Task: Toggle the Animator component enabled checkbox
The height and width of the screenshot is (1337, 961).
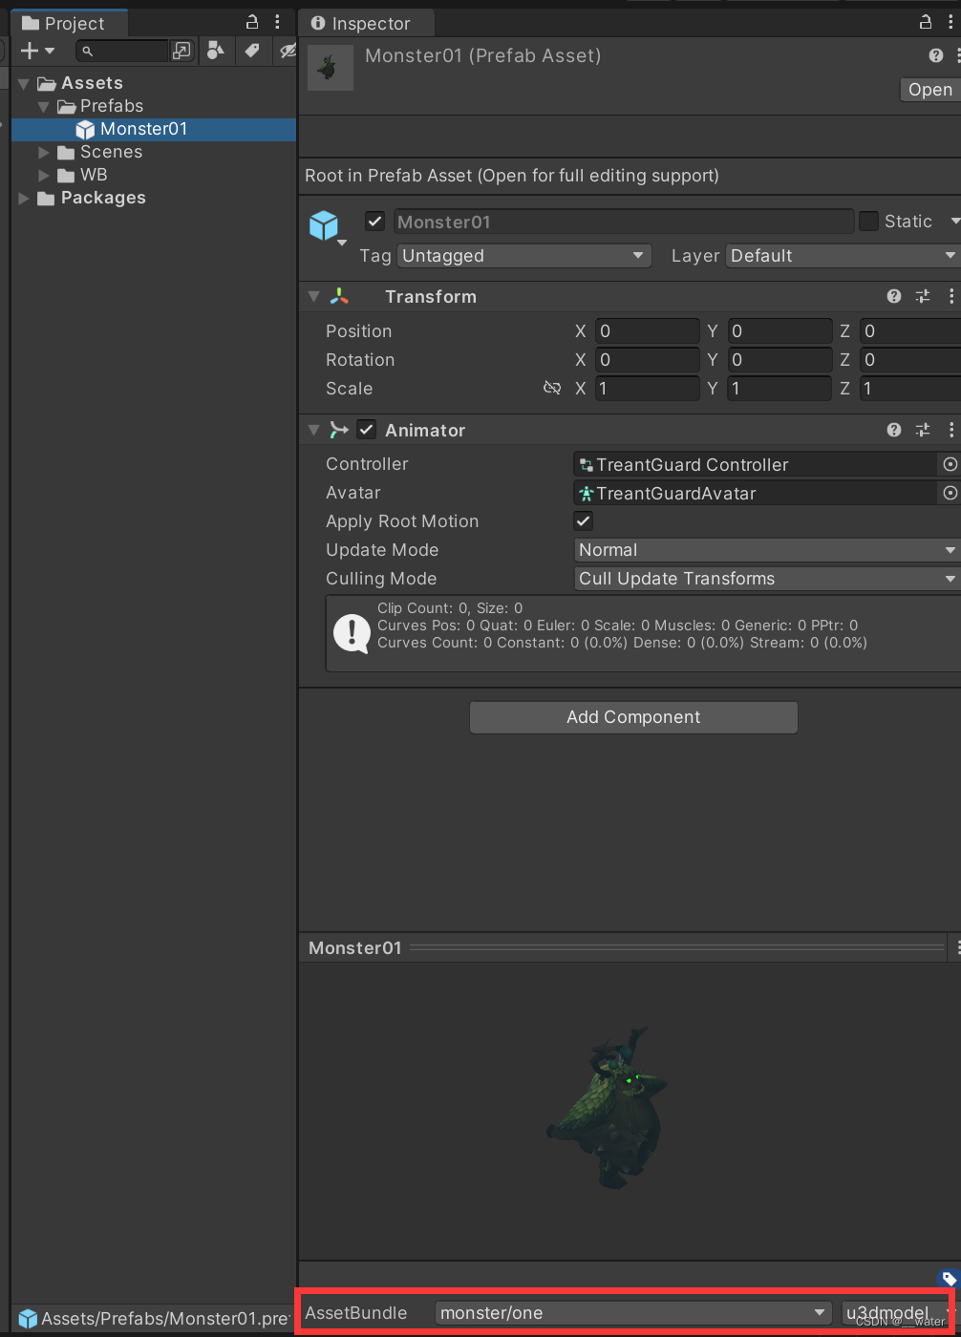Action: coord(366,429)
